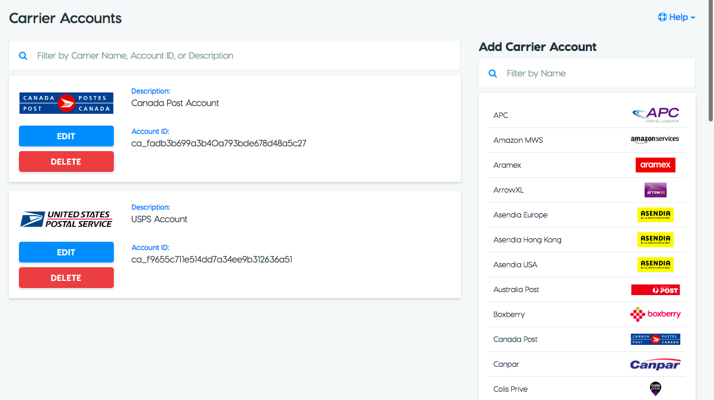Screen dimensions: 714x400
Task: Click the Canada Post logo in account card
Action: tap(66, 103)
